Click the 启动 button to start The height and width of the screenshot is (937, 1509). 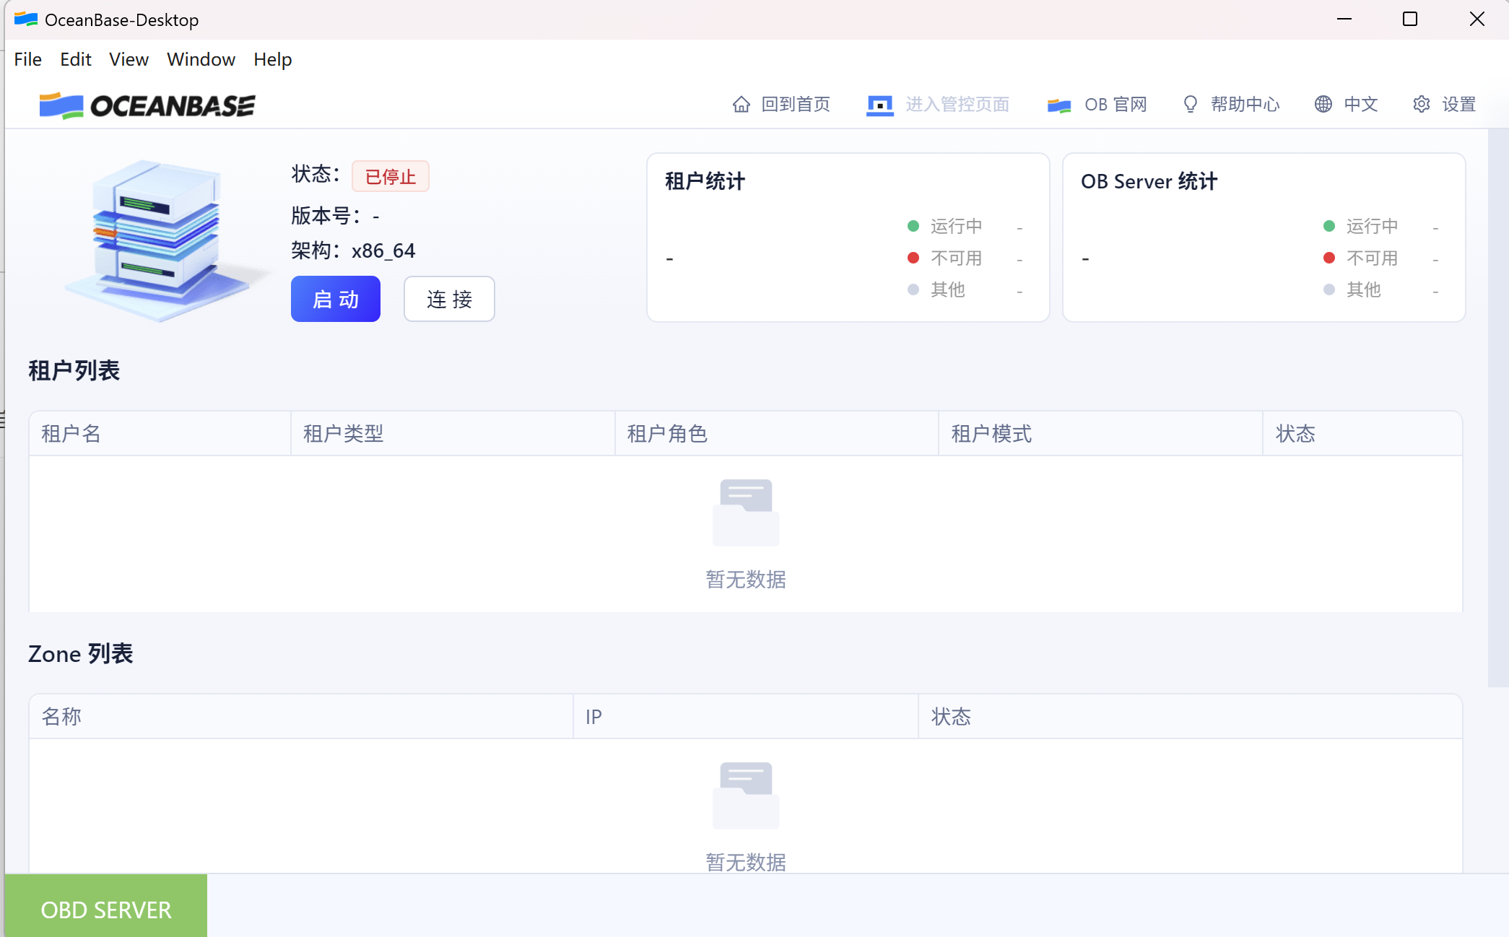coord(335,298)
